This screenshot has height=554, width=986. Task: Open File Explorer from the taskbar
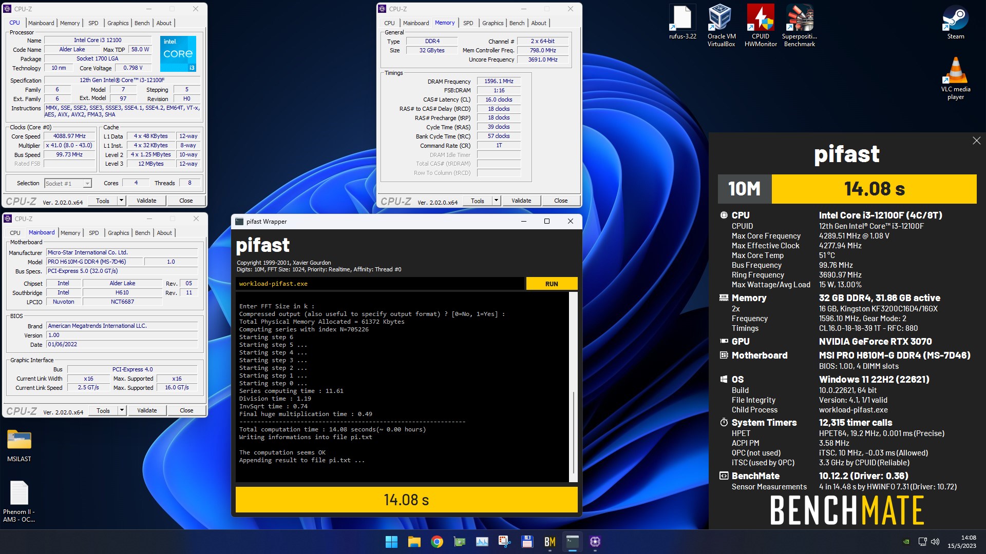point(414,542)
